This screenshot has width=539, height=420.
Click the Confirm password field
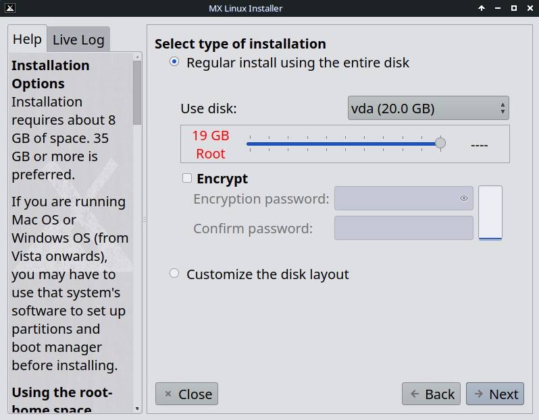403,228
